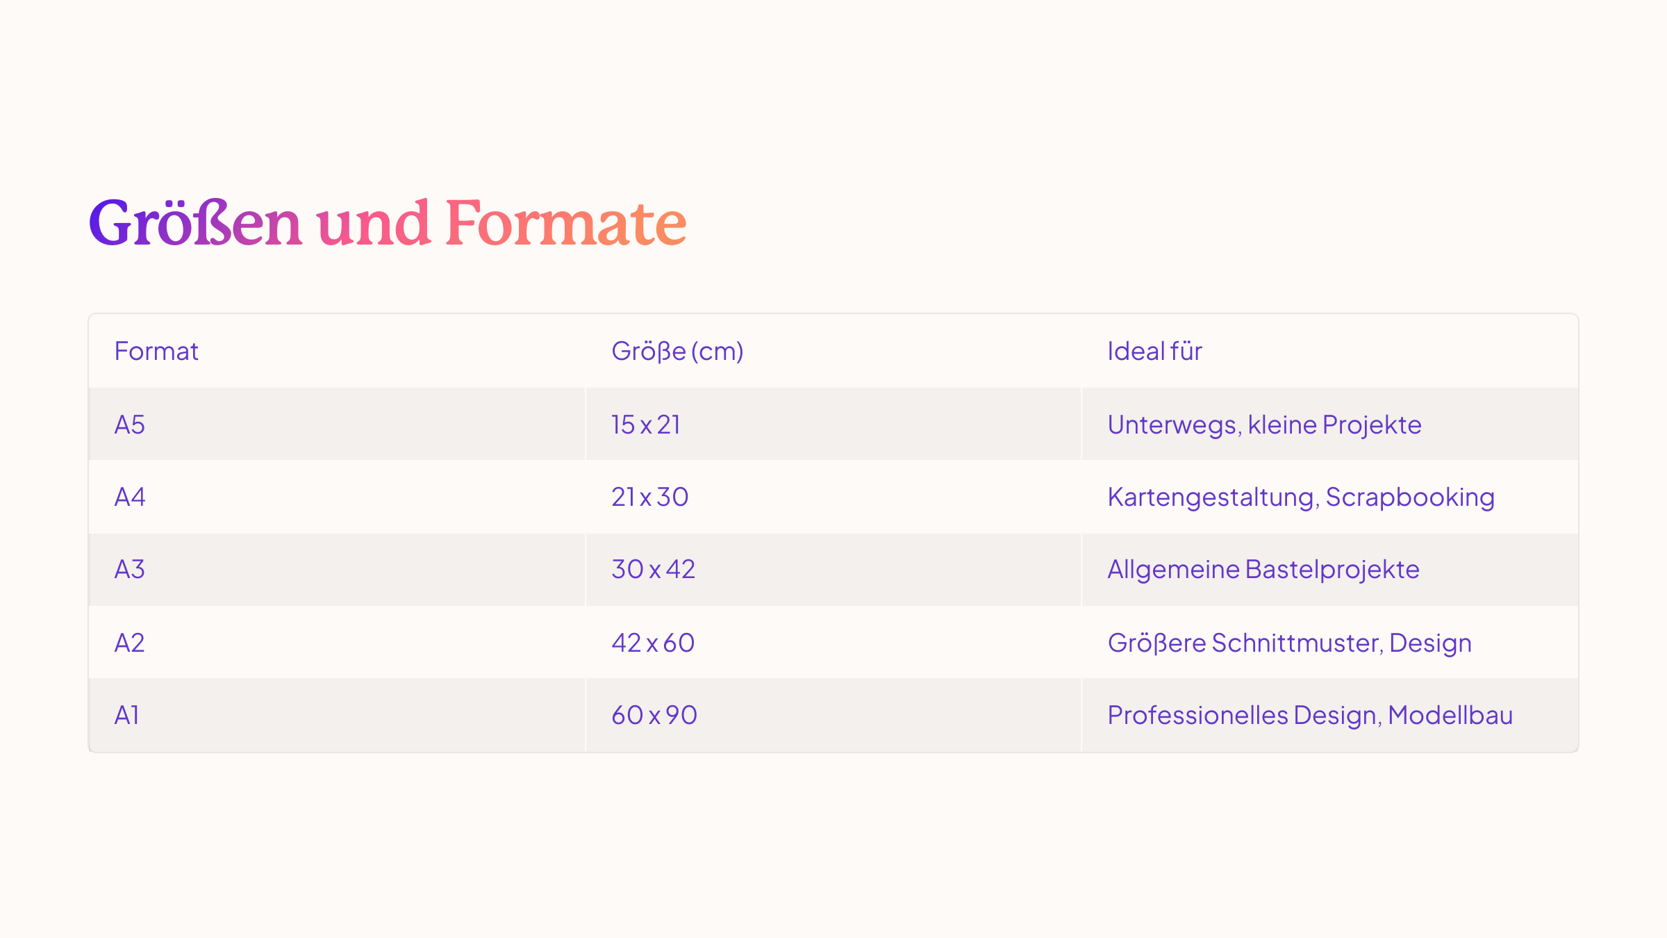Click the 'Kartengestaltung, Scrapbooking' cell
The image size is (1667, 938).
pyautogui.click(x=1301, y=497)
